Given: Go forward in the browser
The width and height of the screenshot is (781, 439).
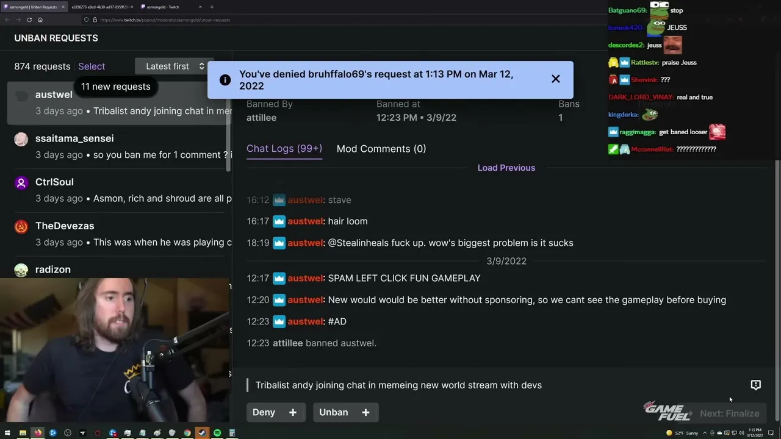Looking at the screenshot, I should coord(18,20).
